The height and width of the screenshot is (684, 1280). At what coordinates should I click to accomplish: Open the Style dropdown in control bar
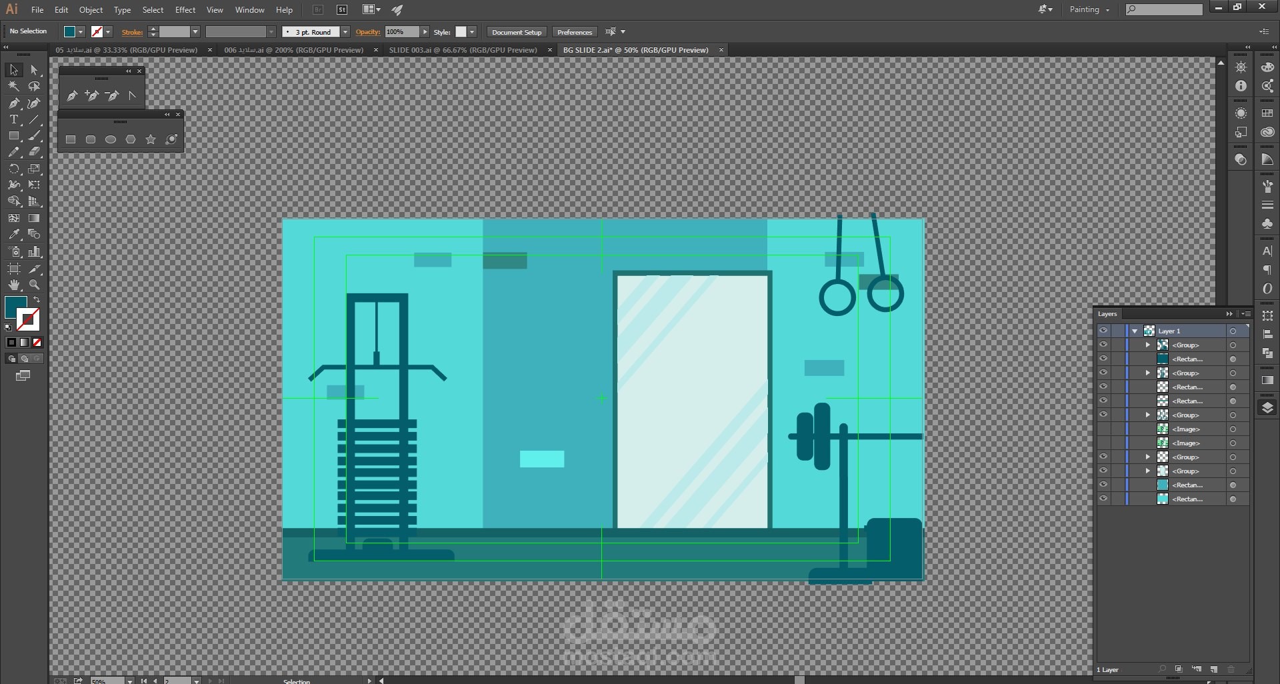coord(472,32)
